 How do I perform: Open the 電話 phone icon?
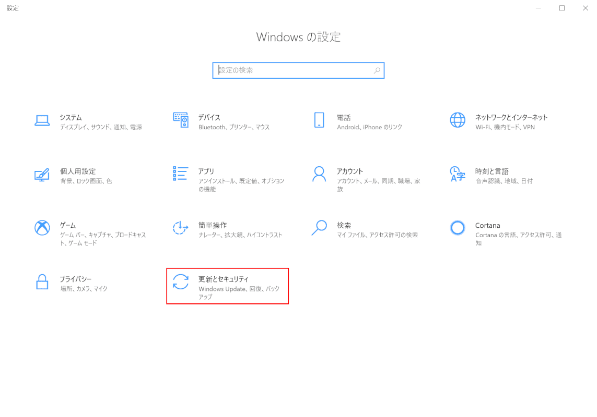[319, 120]
